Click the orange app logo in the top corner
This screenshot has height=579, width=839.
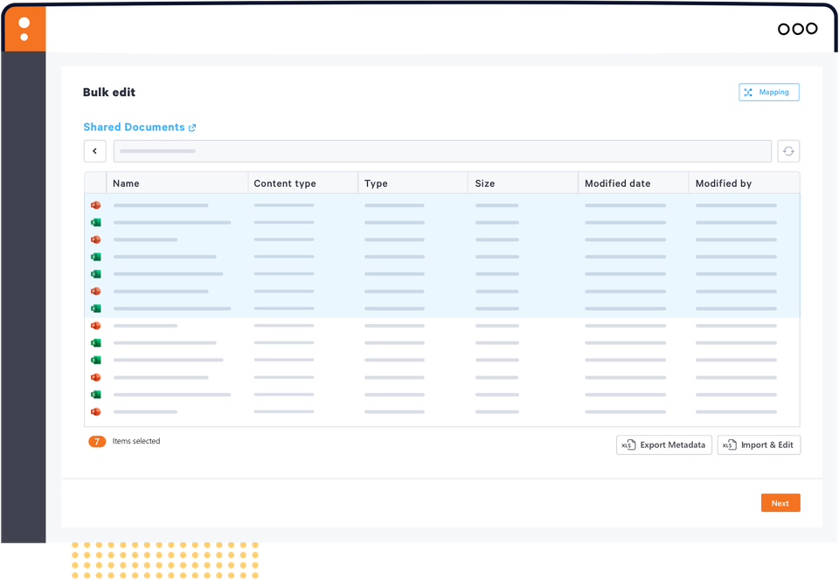coord(24,29)
